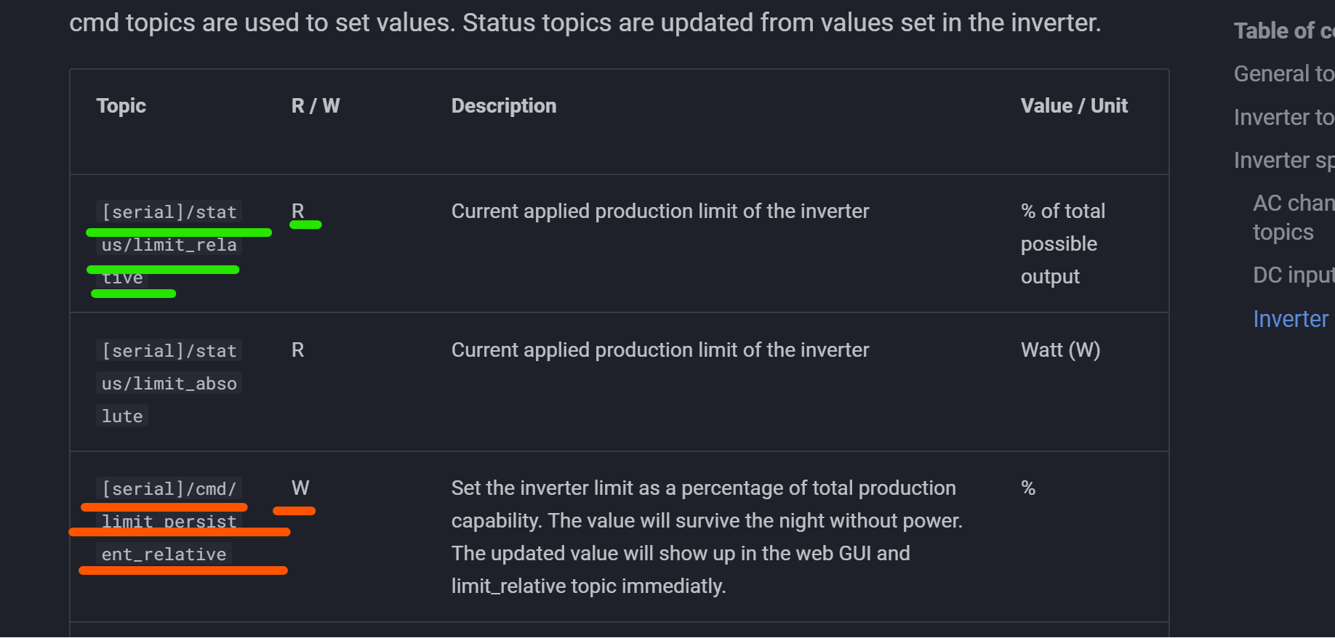Select the Inverter topics table-of-contents entry
Screen dimensions: 1335x638
click(1284, 117)
